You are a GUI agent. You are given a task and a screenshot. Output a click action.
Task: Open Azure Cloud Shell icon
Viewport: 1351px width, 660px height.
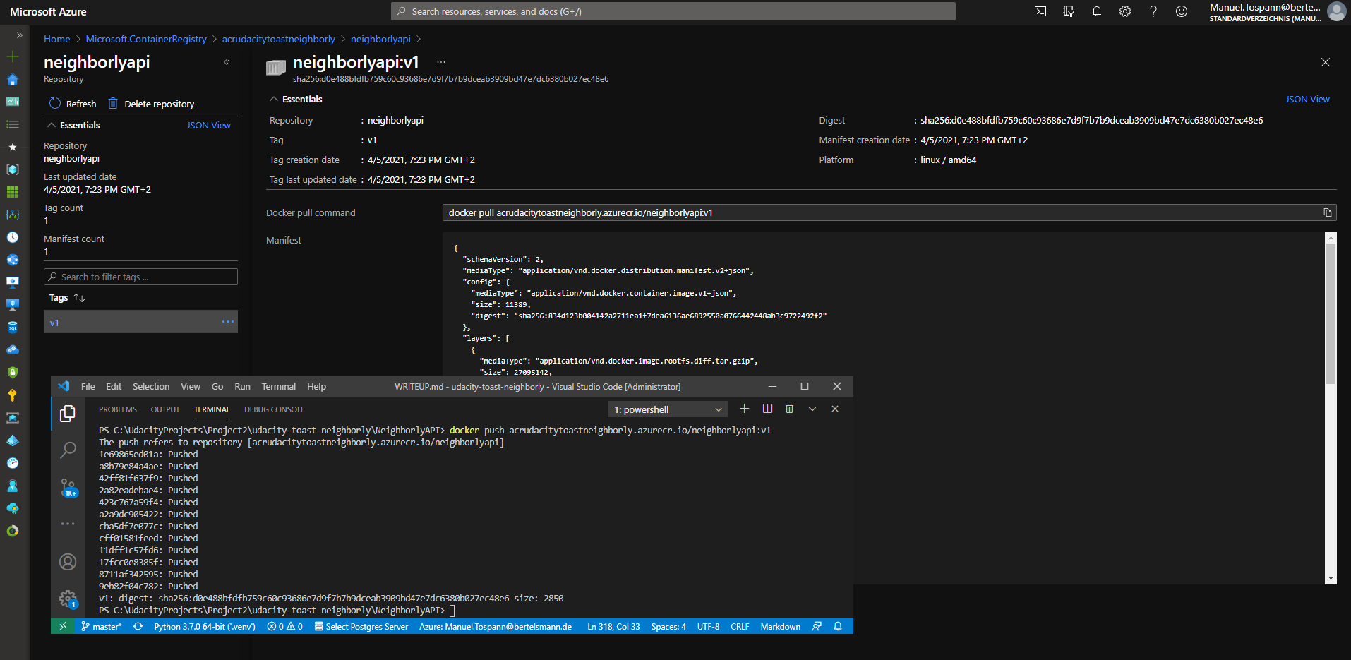(x=1040, y=11)
